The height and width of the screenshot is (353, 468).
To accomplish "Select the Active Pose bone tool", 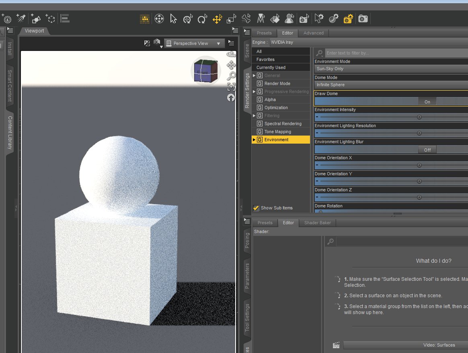I will click(246, 19).
